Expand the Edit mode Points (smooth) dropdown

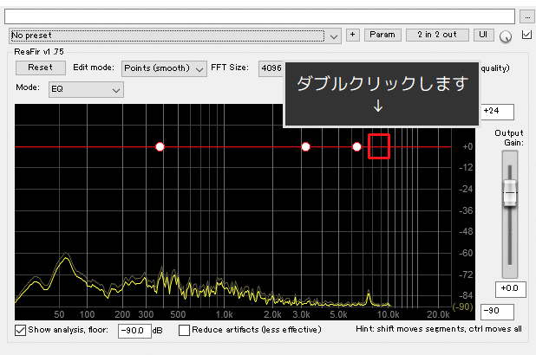pos(164,68)
